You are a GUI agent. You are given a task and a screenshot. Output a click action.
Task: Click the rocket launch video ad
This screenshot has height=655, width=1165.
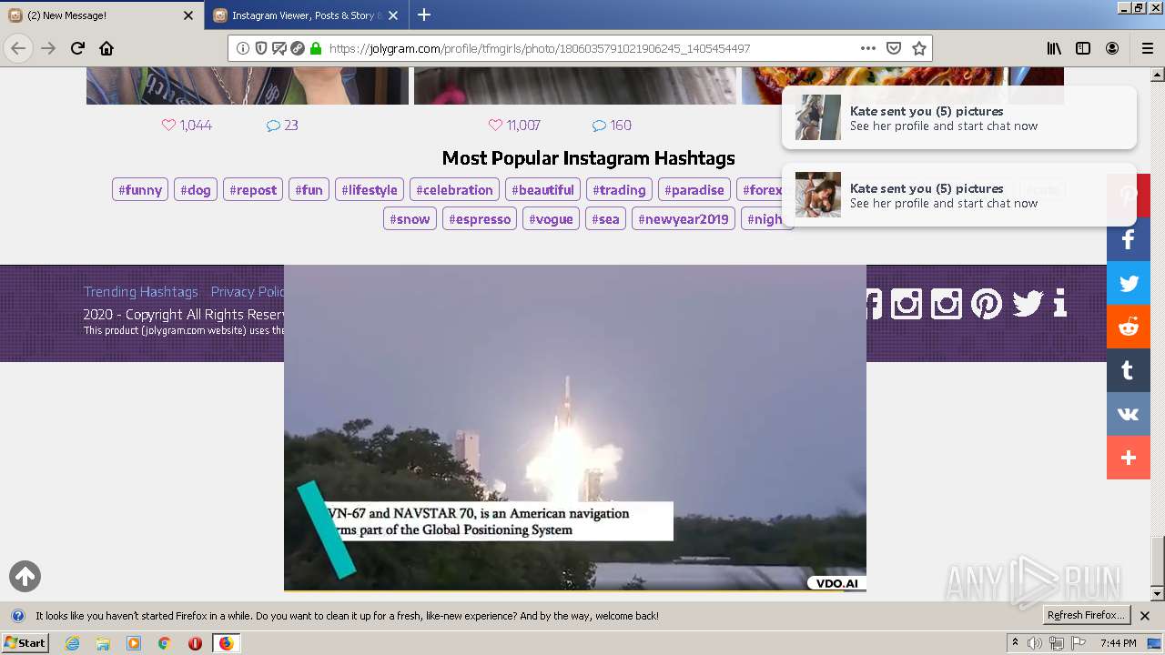click(575, 428)
